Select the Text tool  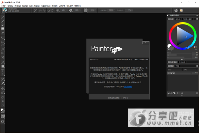click(3, 70)
